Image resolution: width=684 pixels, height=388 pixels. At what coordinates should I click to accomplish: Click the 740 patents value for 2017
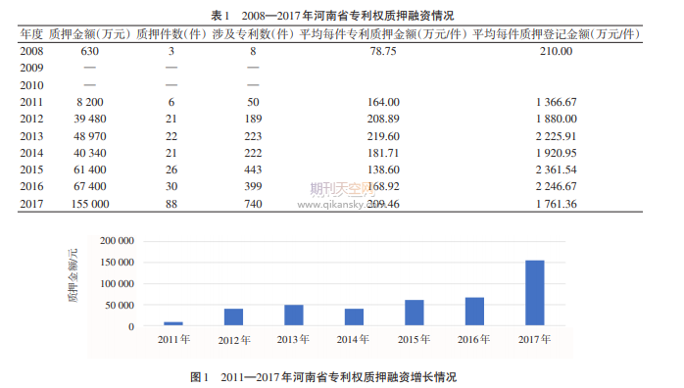253,204
